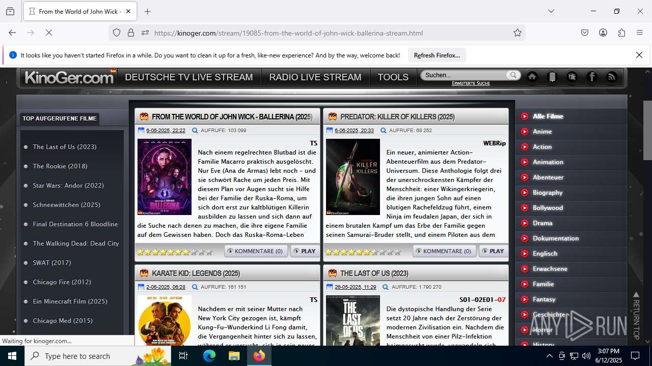Click KinoGer.com logo
This screenshot has width=652, height=366.
pyautogui.click(x=69, y=77)
